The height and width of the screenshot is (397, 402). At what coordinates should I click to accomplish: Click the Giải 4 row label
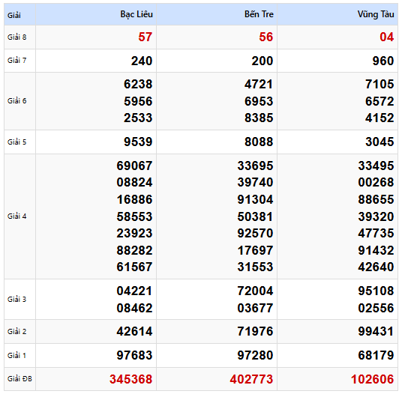coord(17,216)
